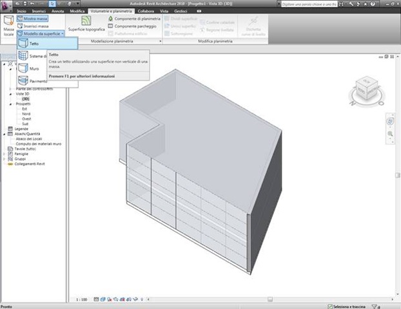The image size is (401, 309).
Task: Switch to the Annota ribbon tab
Action: [x=57, y=11]
